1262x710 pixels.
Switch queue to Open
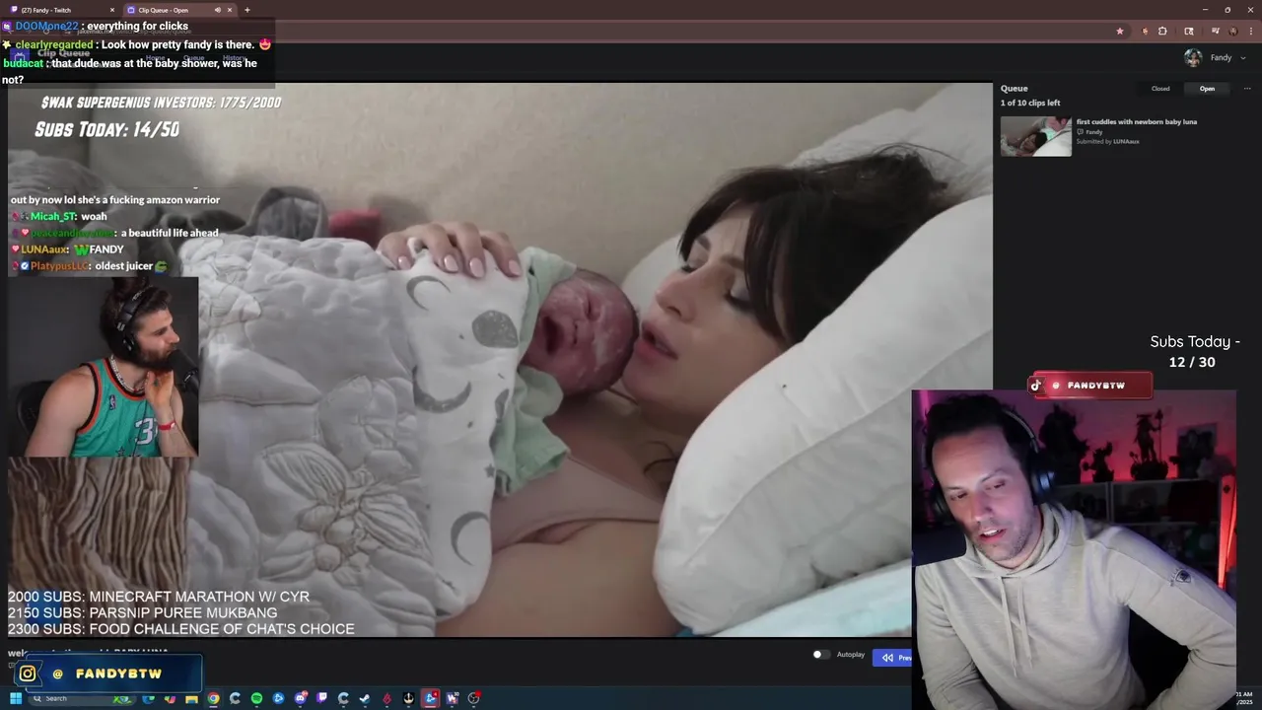tap(1207, 89)
